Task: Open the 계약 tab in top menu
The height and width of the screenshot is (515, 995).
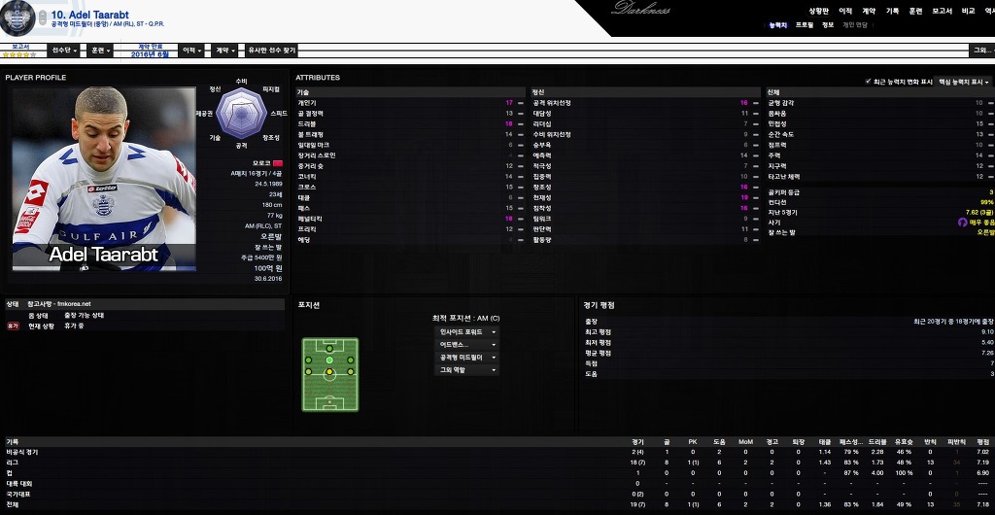Action: pyautogui.click(x=868, y=11)
